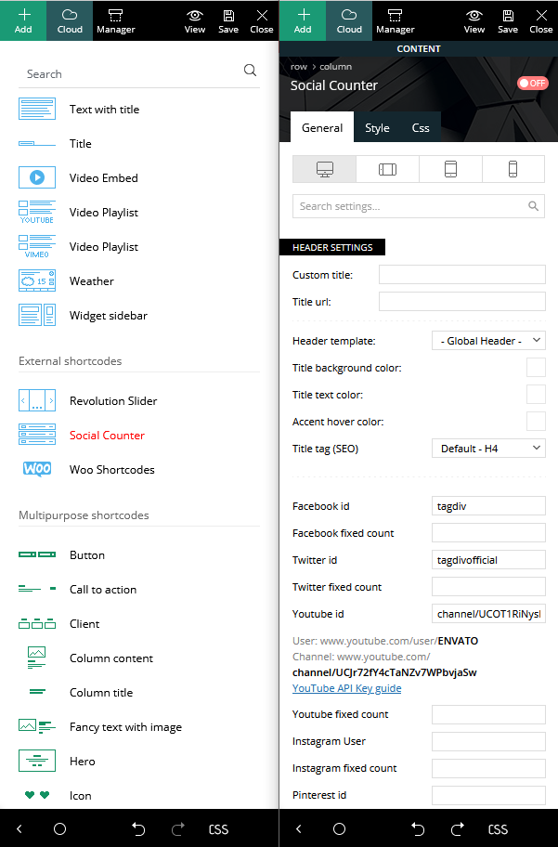Open Manager in right panel toolbar
This screenshot has height=847, width=558.
pos(396,20)
